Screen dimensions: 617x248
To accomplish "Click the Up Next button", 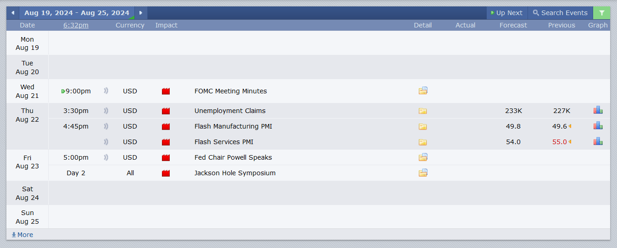I will [x=507, y=13].
